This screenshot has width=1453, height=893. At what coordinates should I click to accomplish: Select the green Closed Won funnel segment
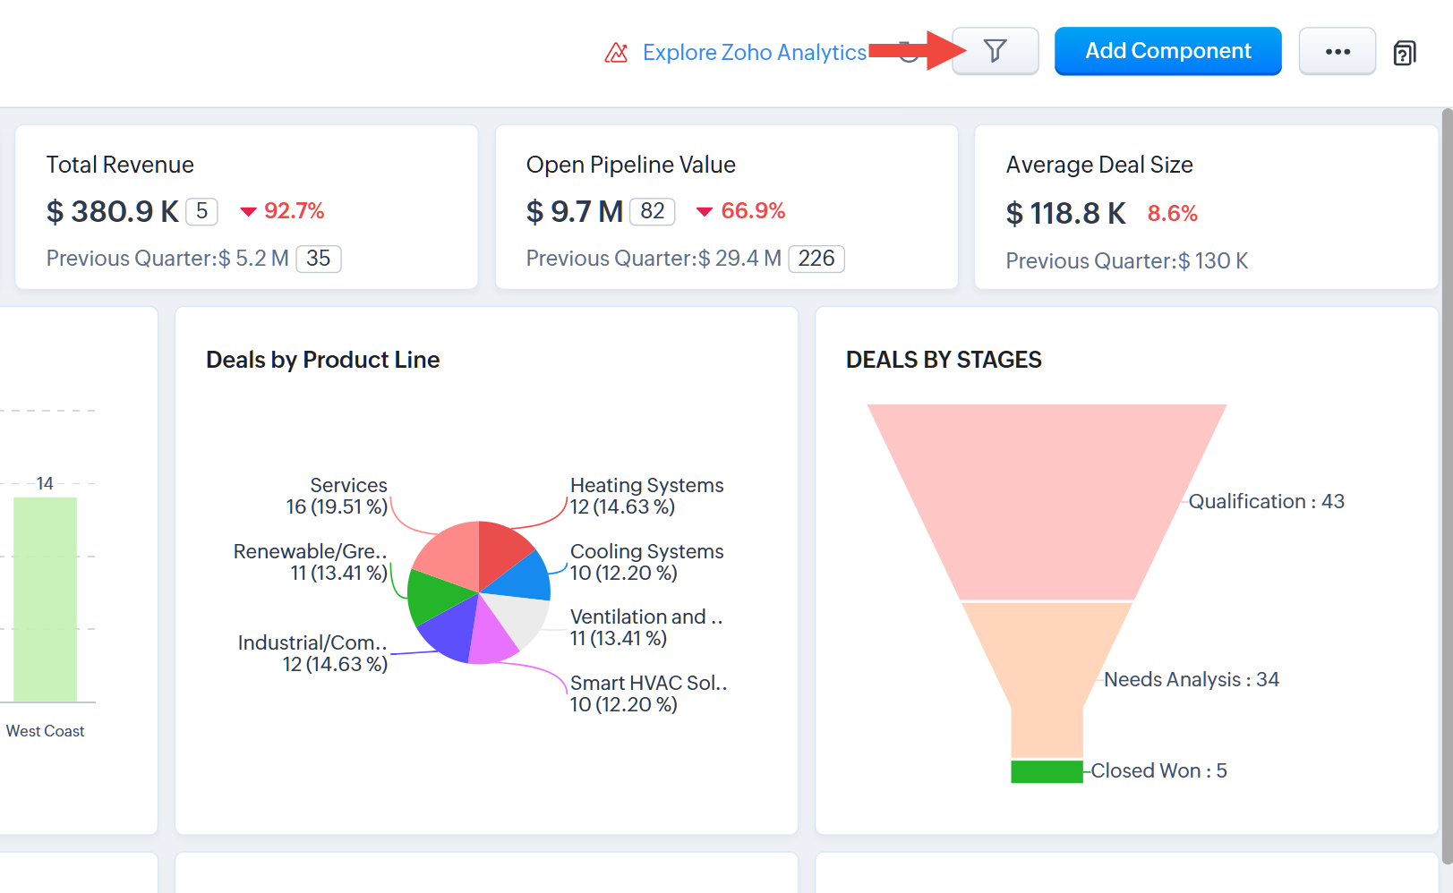pyautogui.click(x=1046, y=771)
